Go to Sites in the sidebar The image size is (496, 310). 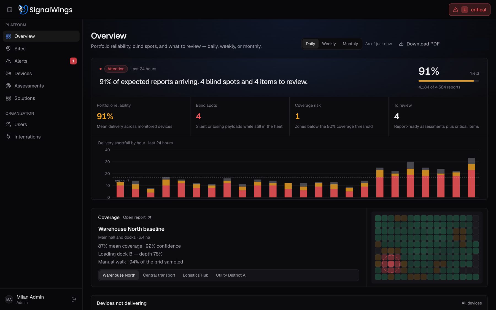pyautogui.click(x=41, y=48)
